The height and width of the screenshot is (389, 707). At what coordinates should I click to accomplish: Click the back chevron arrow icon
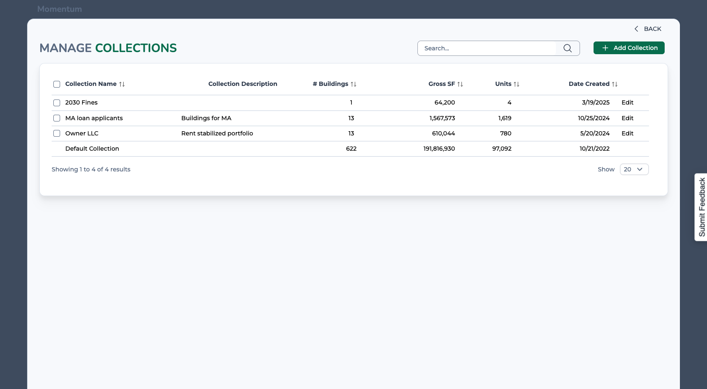(636, 29)
